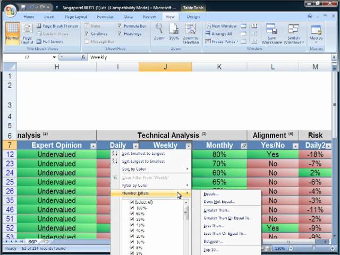Click the formula bar containing Weekly
The image size is (340, 255).
tap(209, 57)
